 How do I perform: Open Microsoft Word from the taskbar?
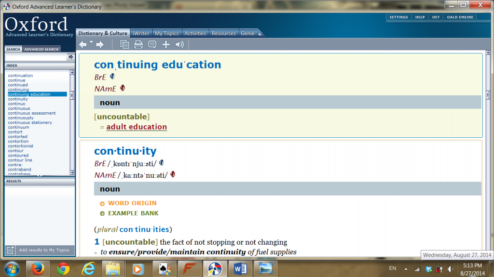(x=240, y=269)
